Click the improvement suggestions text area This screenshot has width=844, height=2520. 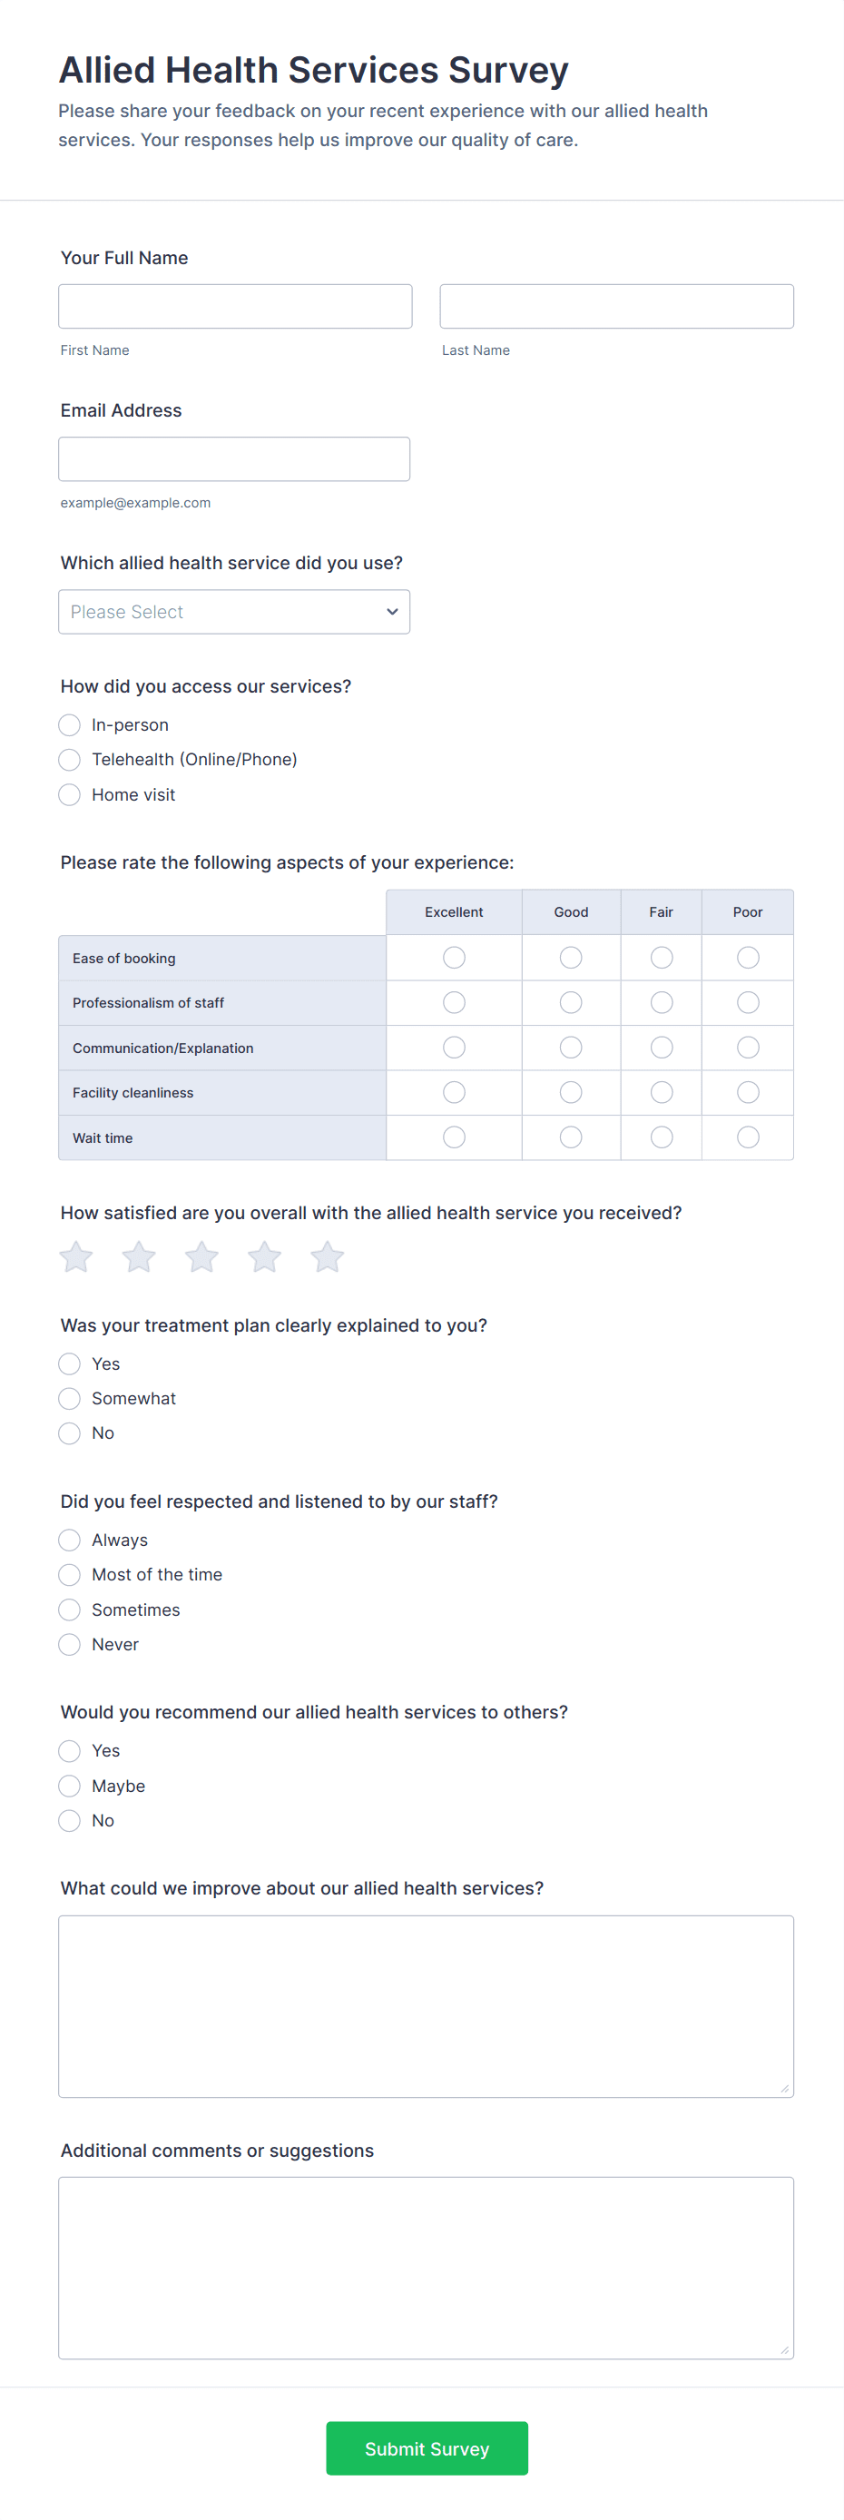[427, 2006]
